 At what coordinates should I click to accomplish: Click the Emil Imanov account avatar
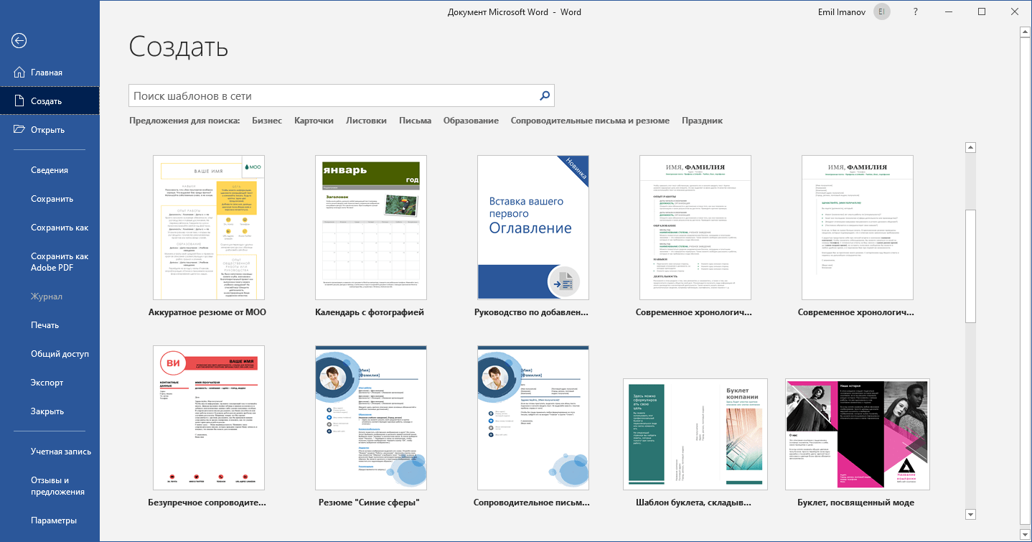coord(881,12)
